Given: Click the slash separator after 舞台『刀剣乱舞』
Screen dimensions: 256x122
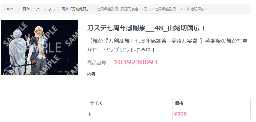Looking at the screenshot, I should [93, 9].
